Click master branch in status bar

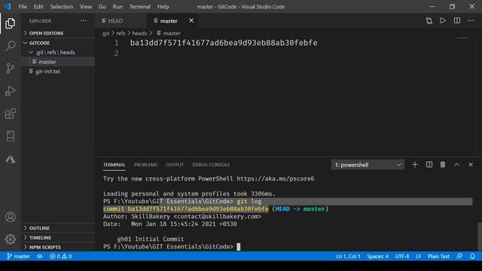tap(18, 256)
